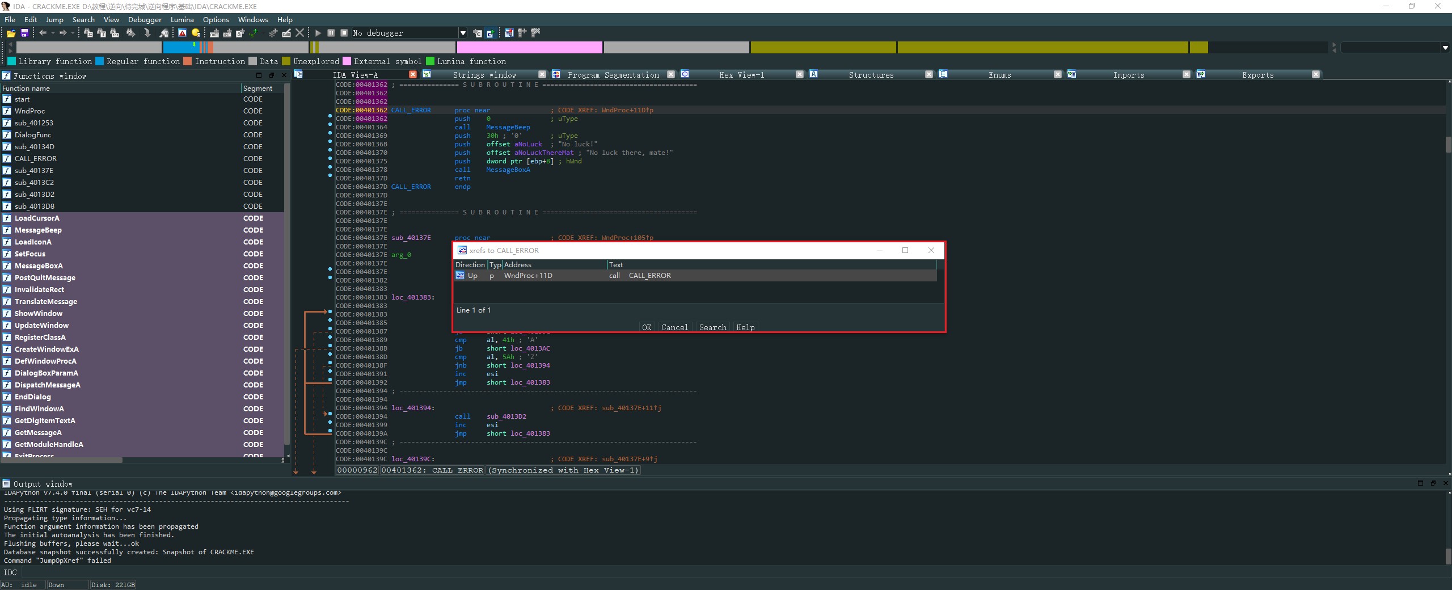Open a file with the folder icon
Screen dimensions: 1452x590
point(11,33)
